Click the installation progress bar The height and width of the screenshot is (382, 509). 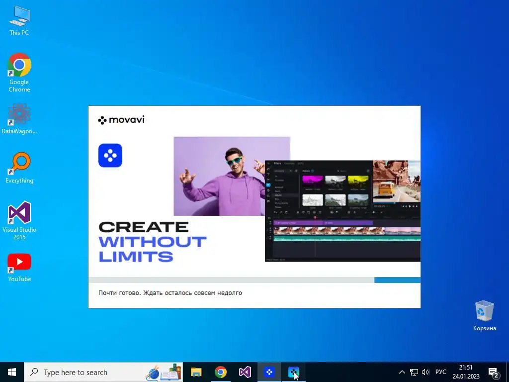pyautogui.click(x=254, y=280)
